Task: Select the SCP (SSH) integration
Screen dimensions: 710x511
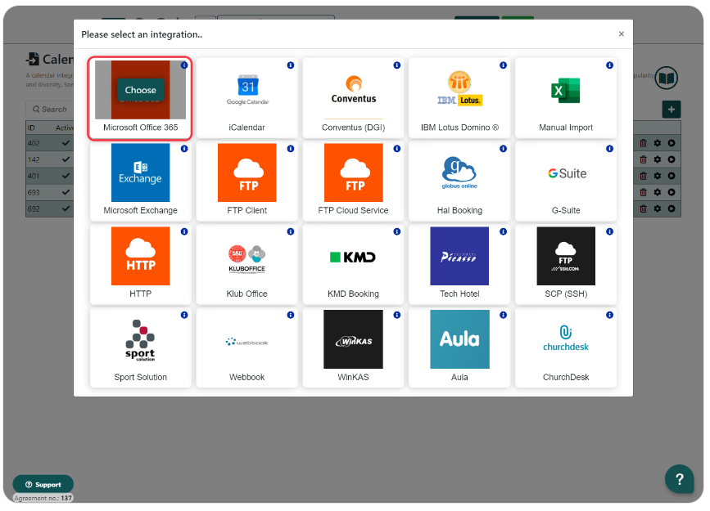Action: [x=566, y=264]
